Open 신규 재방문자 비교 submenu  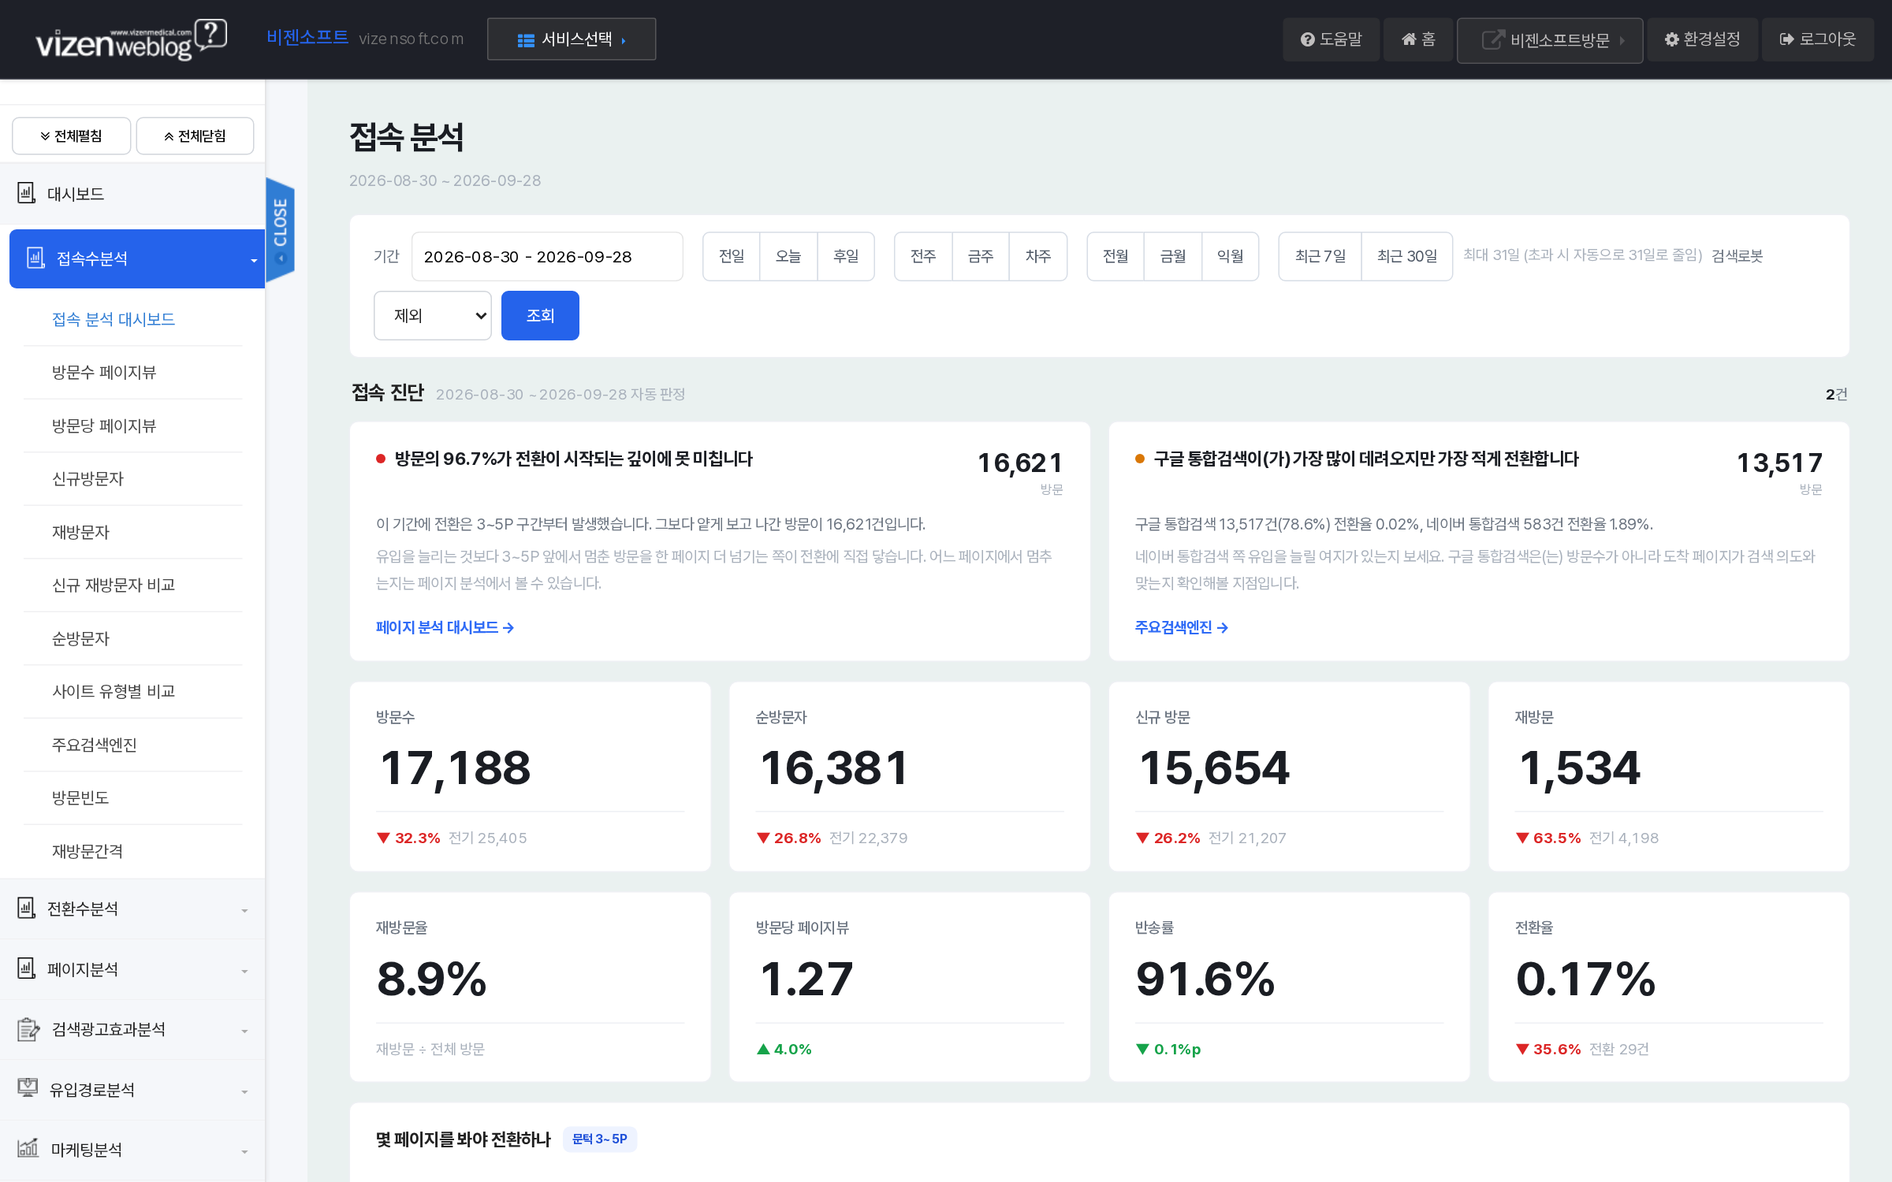pyautogui.click(x=114, y=585)
